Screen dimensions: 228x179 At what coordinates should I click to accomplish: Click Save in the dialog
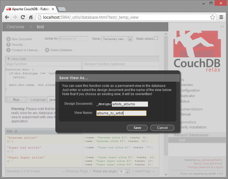point(137,128)
